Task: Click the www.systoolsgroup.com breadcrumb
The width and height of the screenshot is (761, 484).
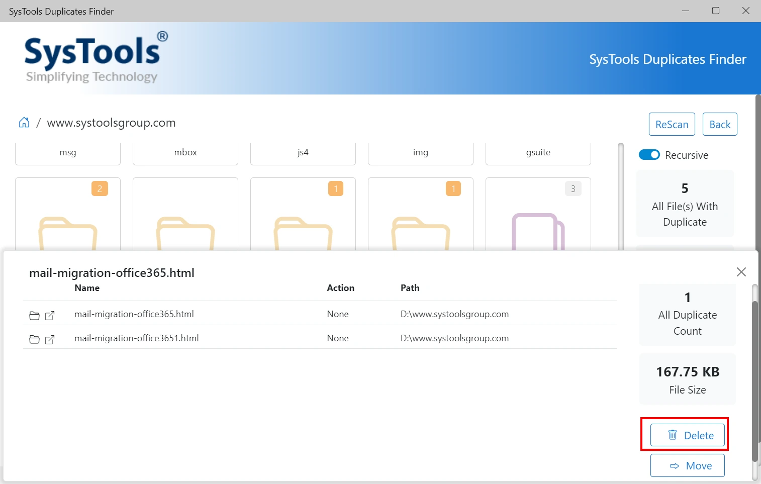Action: click(x=111, y=123)
